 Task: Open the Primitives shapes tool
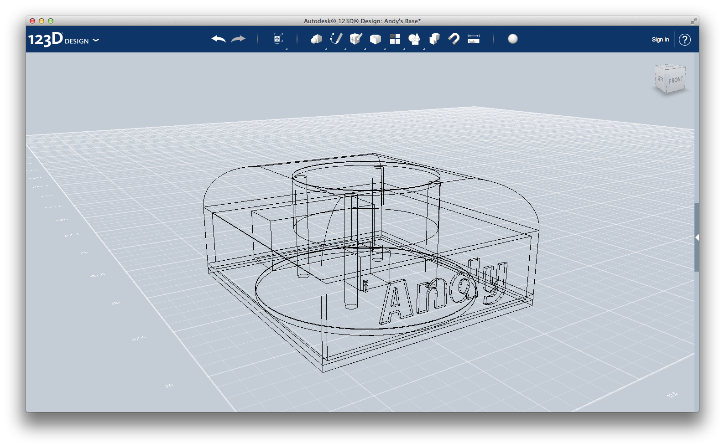pos(316,39)
